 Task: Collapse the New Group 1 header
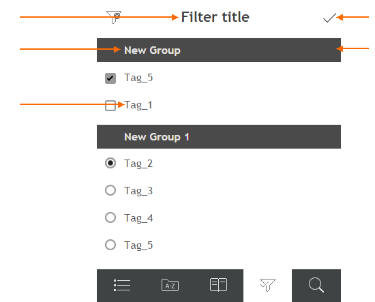tap(219, 137)
